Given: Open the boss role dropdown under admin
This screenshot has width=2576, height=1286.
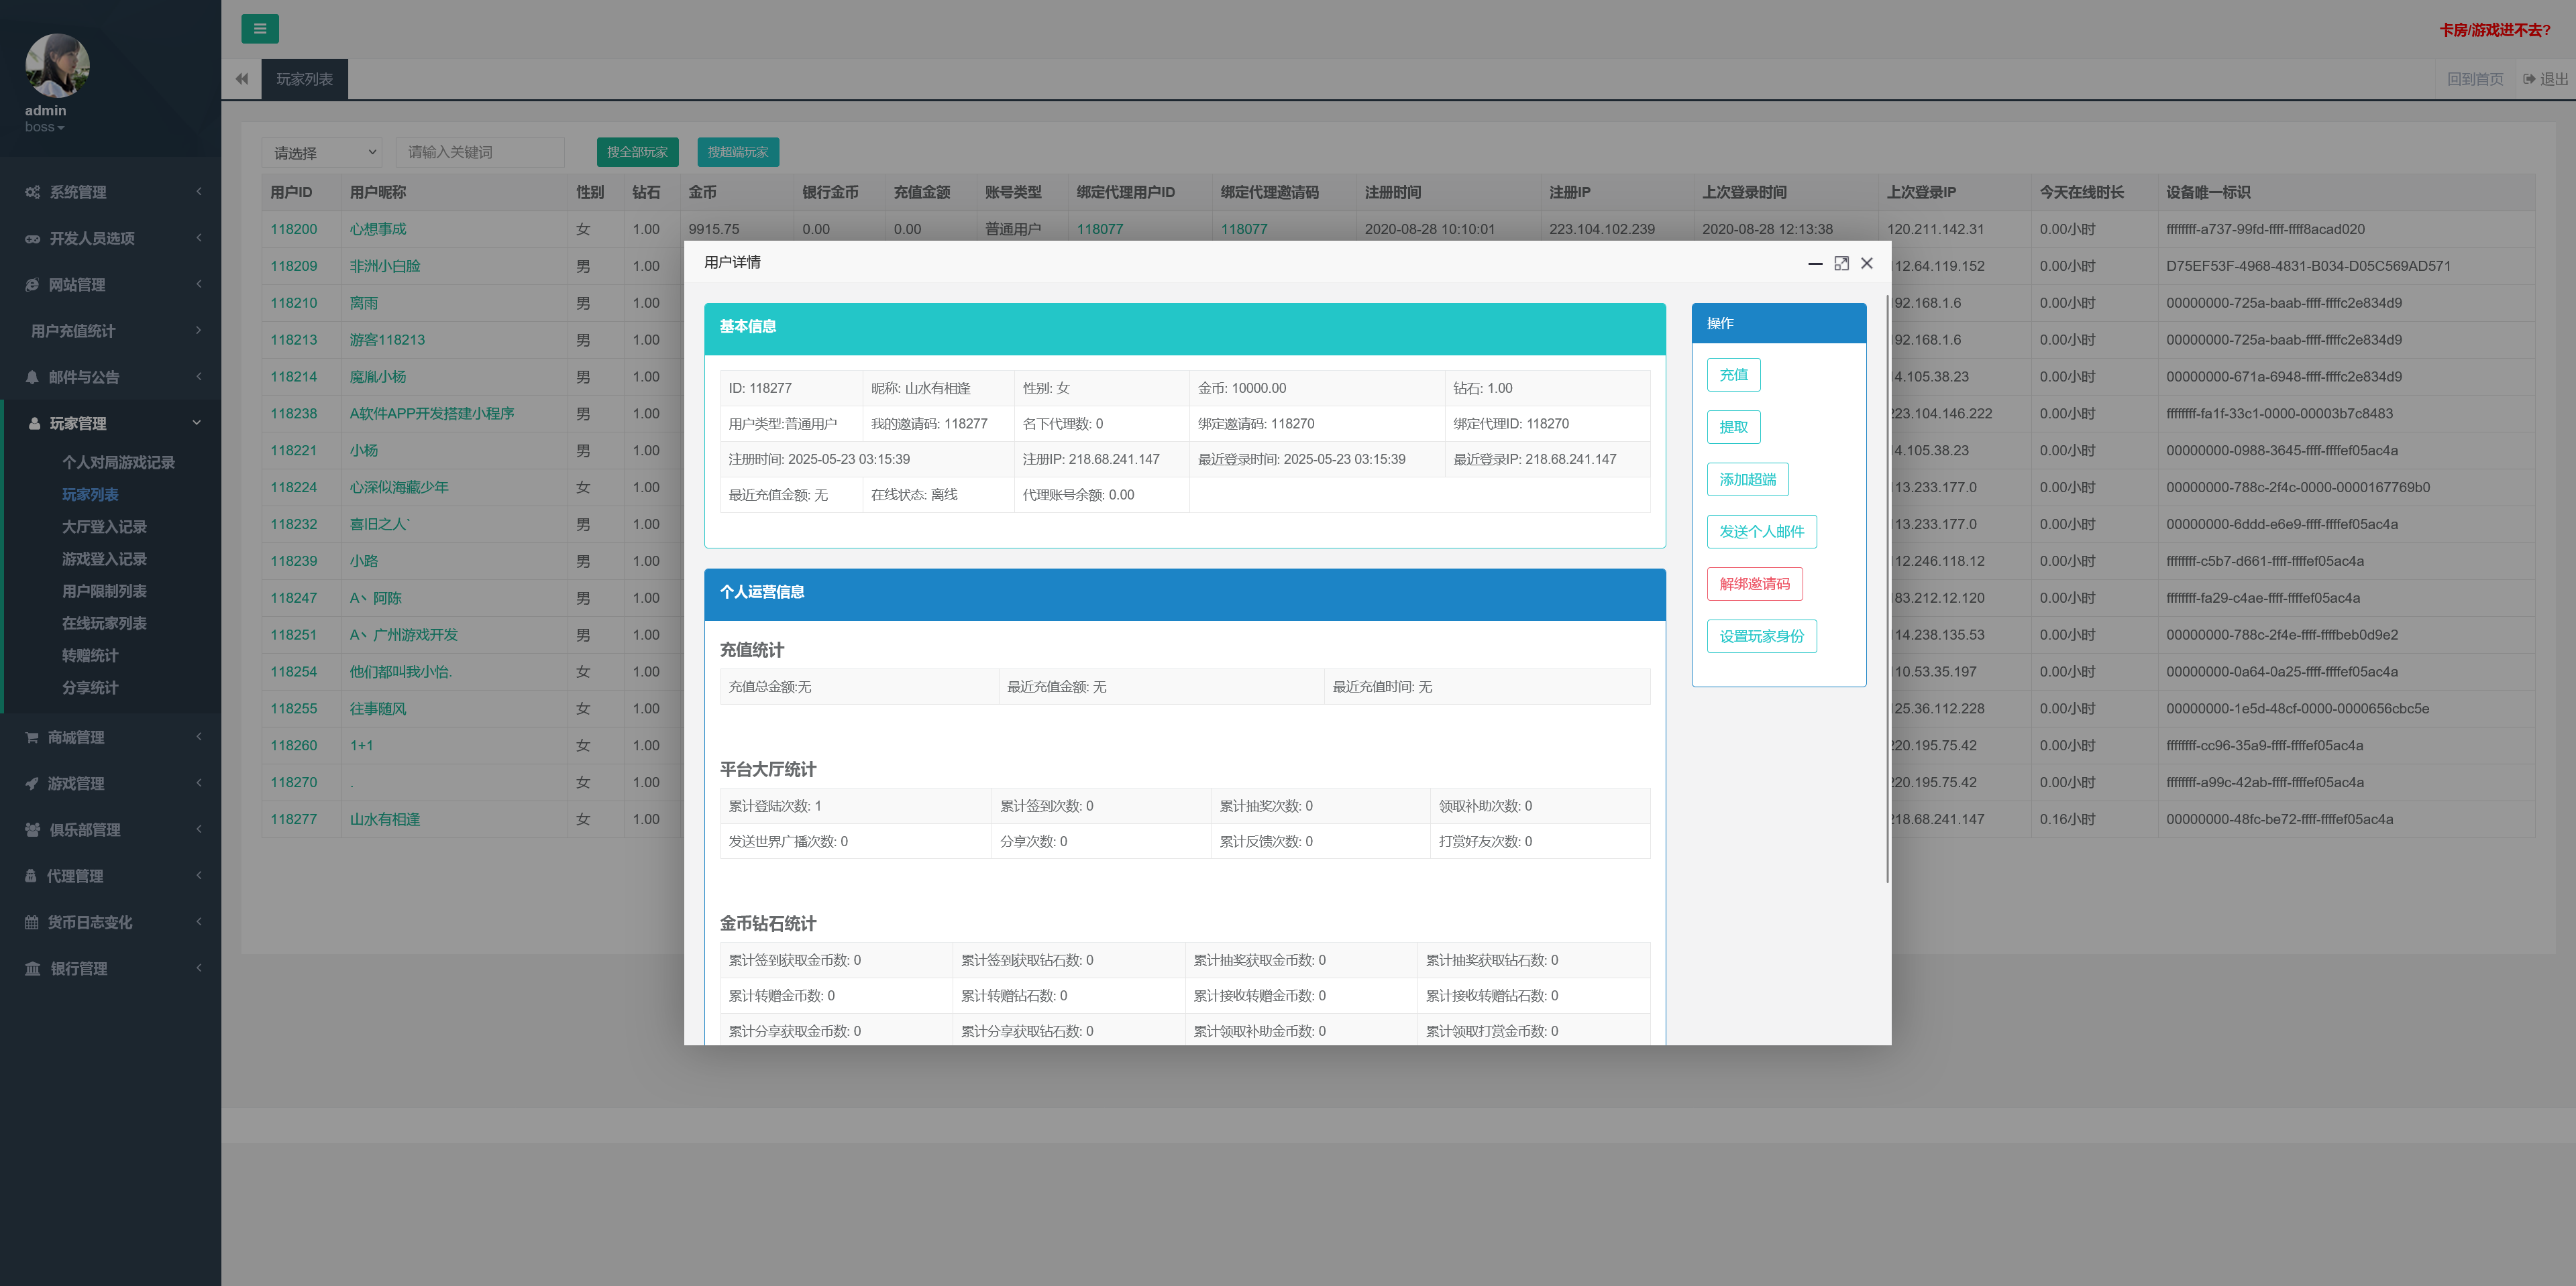Looking at the screenshot, I should pyautogui.click(x=44, y=127).
